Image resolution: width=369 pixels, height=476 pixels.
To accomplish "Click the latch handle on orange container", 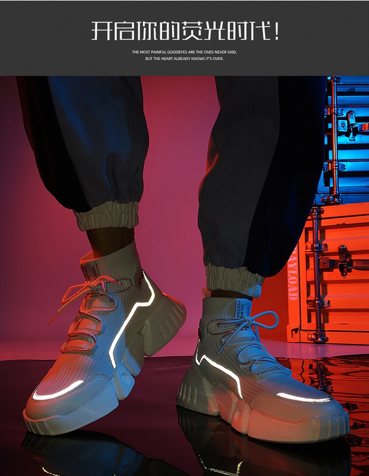I will [x=342, y=261].
